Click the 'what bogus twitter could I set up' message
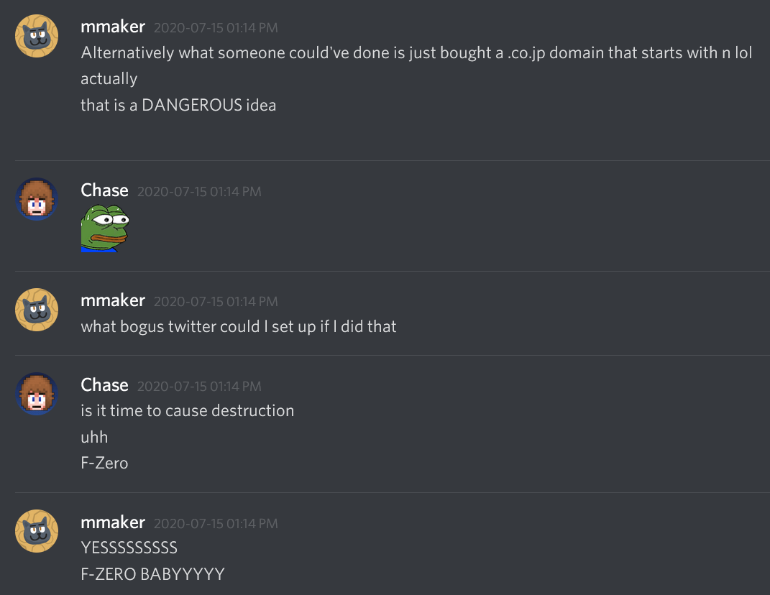Screen dimensions: 770x595 (239, 326)
